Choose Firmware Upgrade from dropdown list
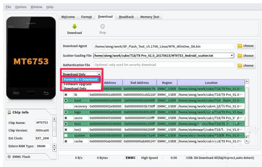This screenshot has width=262, height=167. click(x=78, y=84)
